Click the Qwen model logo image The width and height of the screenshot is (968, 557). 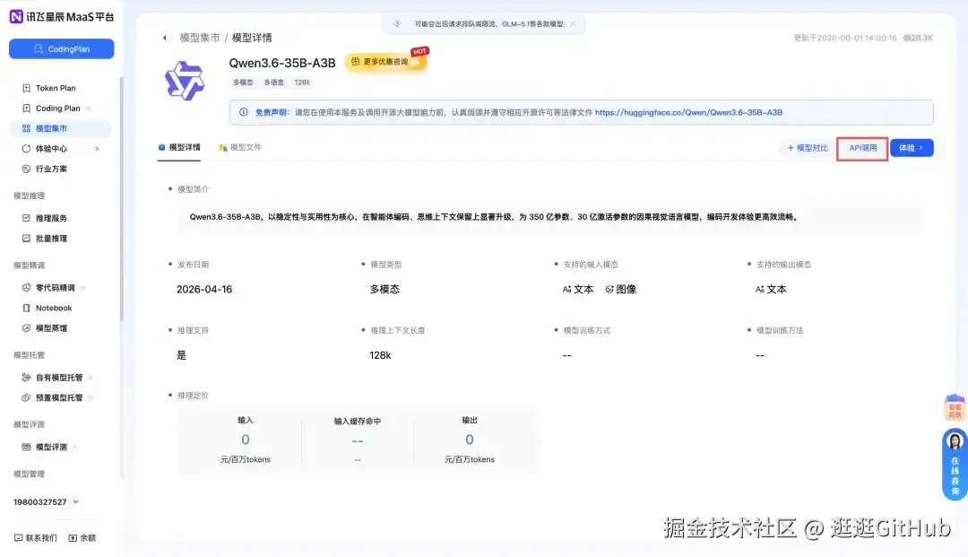tap(184, 81)
